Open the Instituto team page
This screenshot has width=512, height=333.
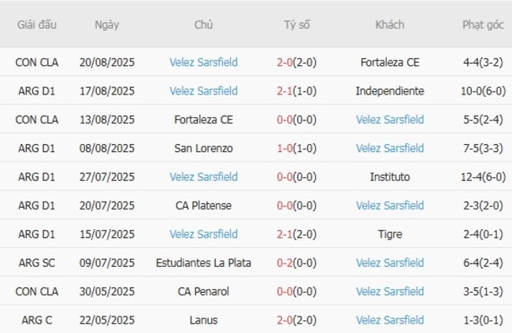pos(390,177)
